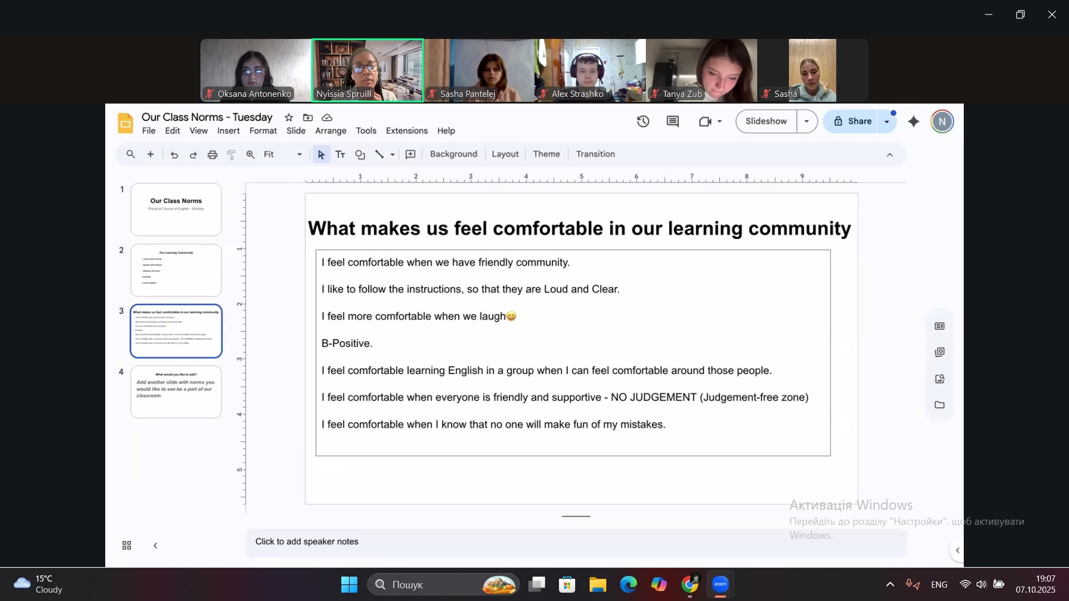Expand the Slideshow dropdown arrow

point(806,121)
